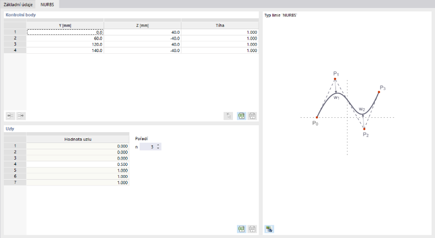Select Y cell of control point 1
The width and height of the screenshot is (435, 238).
65,32
